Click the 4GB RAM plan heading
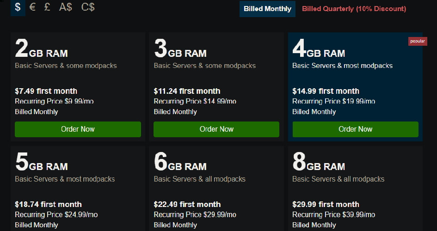Viewport: 437px width, 231px height. tap(319, 48)
